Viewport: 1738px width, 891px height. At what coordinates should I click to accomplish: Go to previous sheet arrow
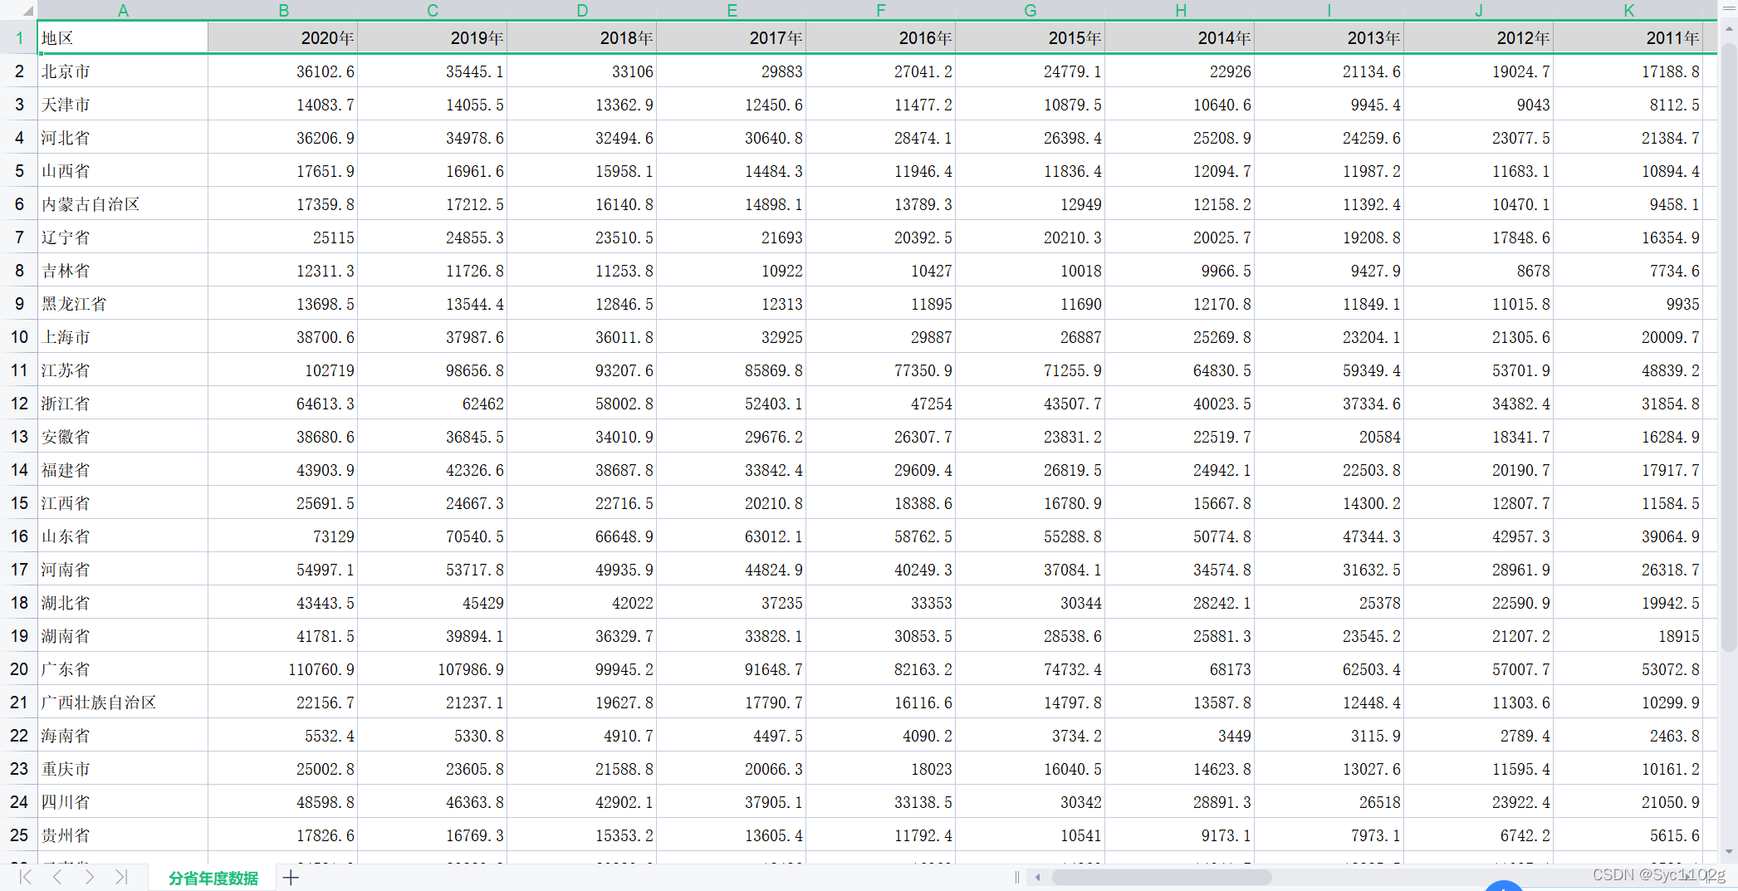(57, 877)
